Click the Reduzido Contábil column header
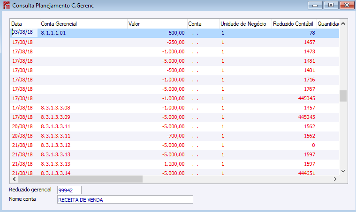Screen dimensions: 356x212 (x=294, y=24)
